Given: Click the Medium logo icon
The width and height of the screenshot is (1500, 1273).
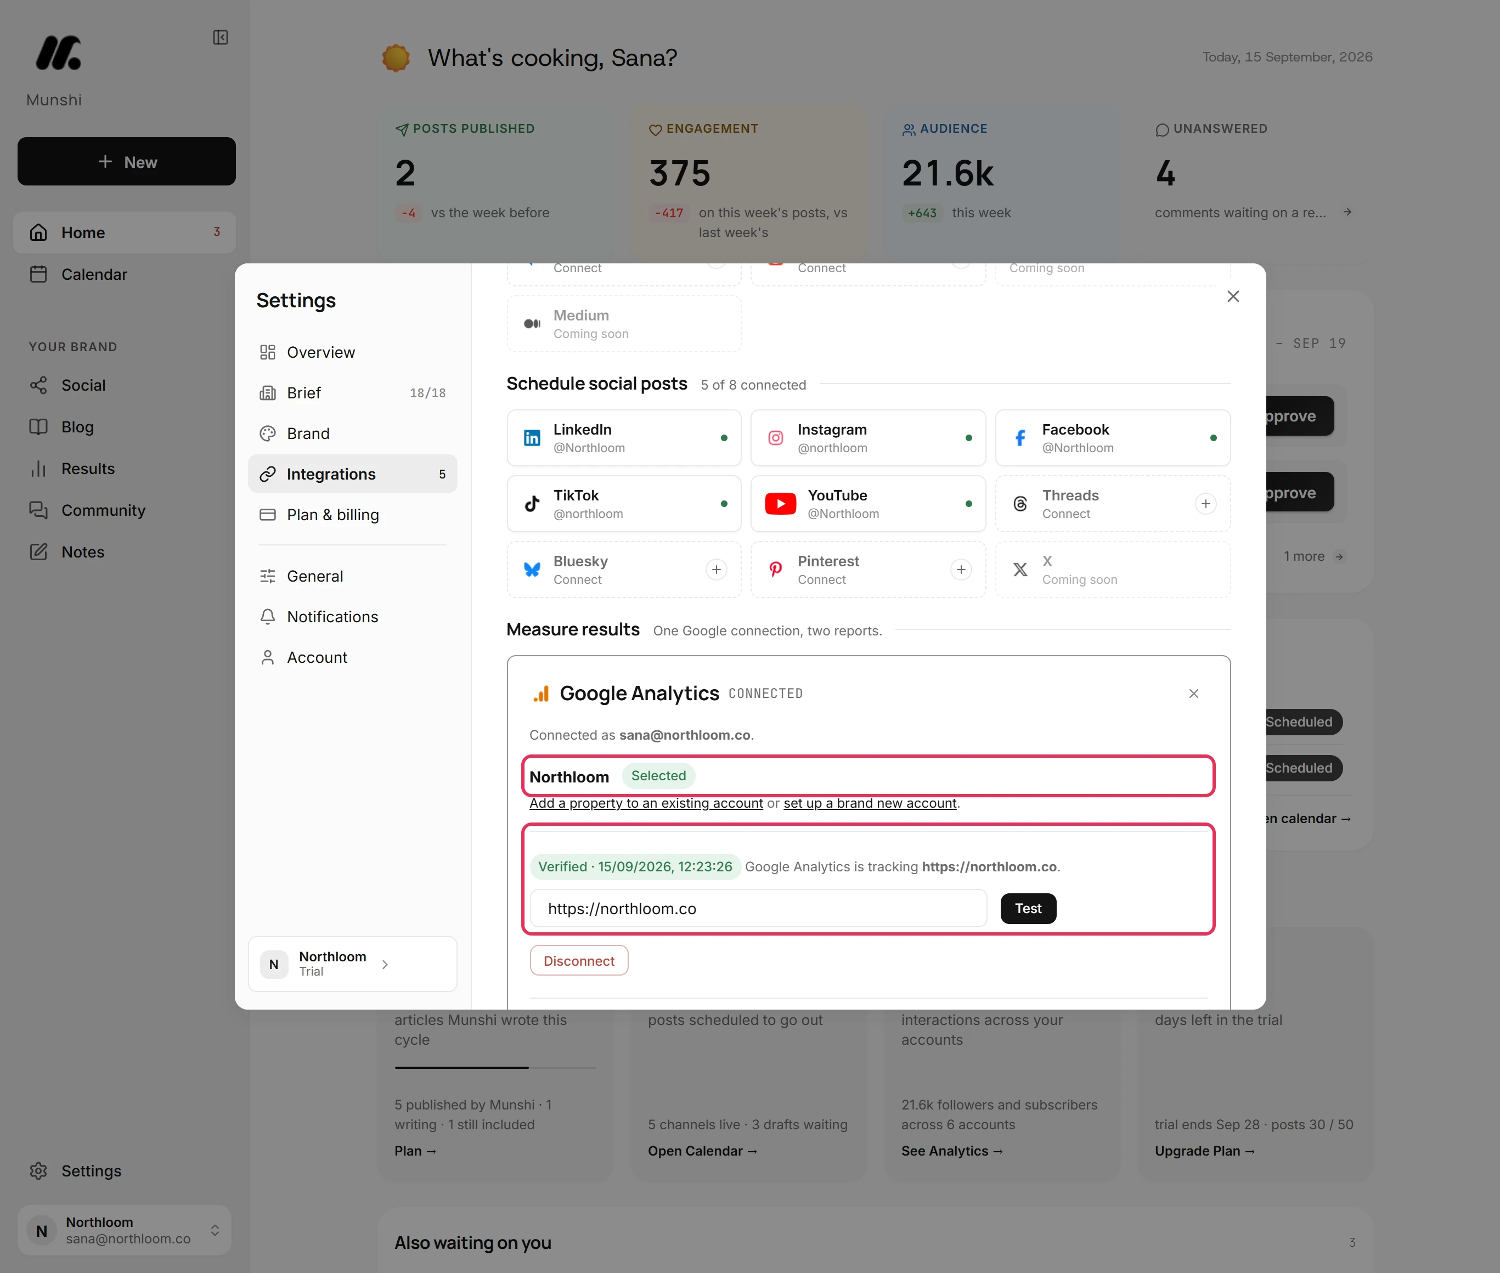Looking at the screenshot, I should [x=532, y=324].
